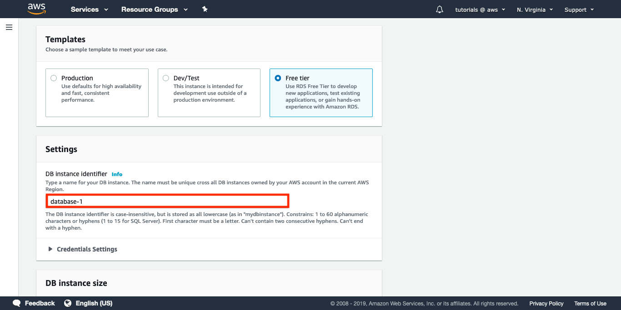621x310 pixels.
Task: Open the hamburger side navigation menu
Action: 9,27
